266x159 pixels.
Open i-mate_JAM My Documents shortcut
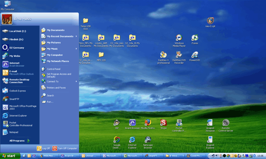pyautogui.click(x=101, y=41)
